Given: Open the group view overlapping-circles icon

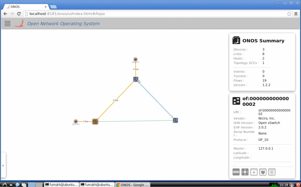Looking at the screenshot, I should [x=272, y=172].
